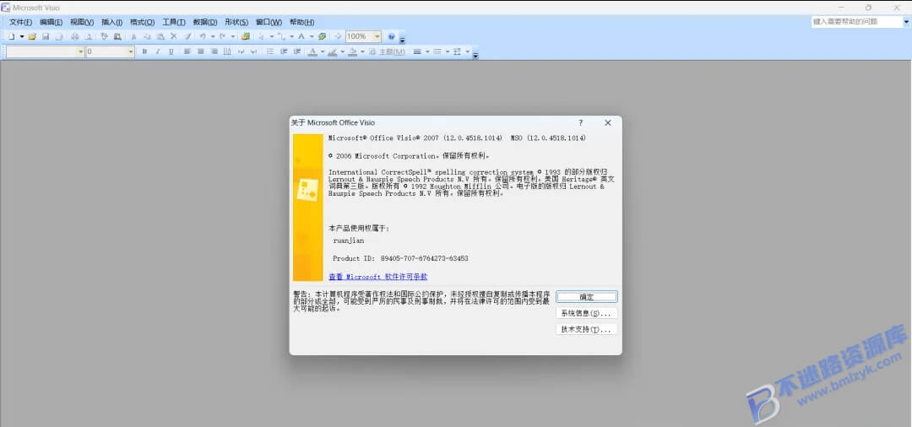Click the Visio icon in title bar

tap(6, 8)
